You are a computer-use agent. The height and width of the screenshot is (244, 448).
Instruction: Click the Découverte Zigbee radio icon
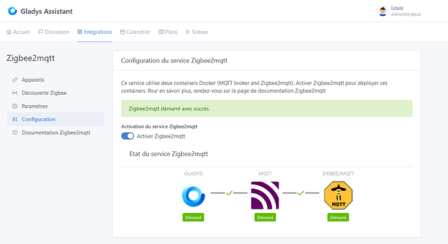point(15,93)
